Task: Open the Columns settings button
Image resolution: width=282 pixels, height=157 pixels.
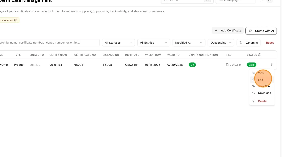Action: point(249,43)
